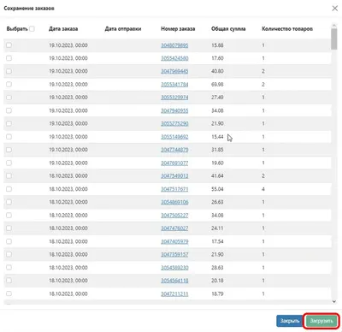
Task: Open order link 3047359157
Action: (174, 254)
